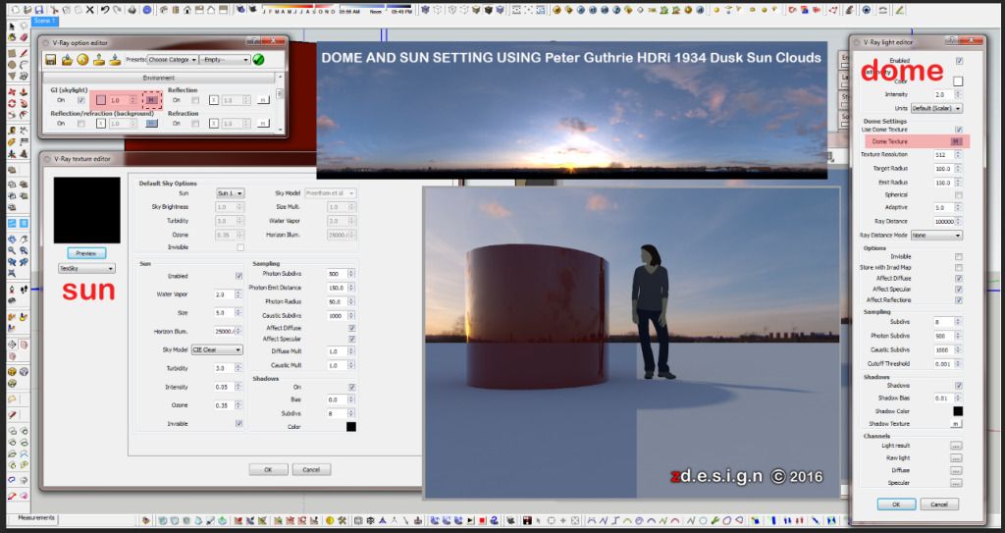
Task: Toggle Reflection On checkbox in option editor
Action: click(195, 100)
